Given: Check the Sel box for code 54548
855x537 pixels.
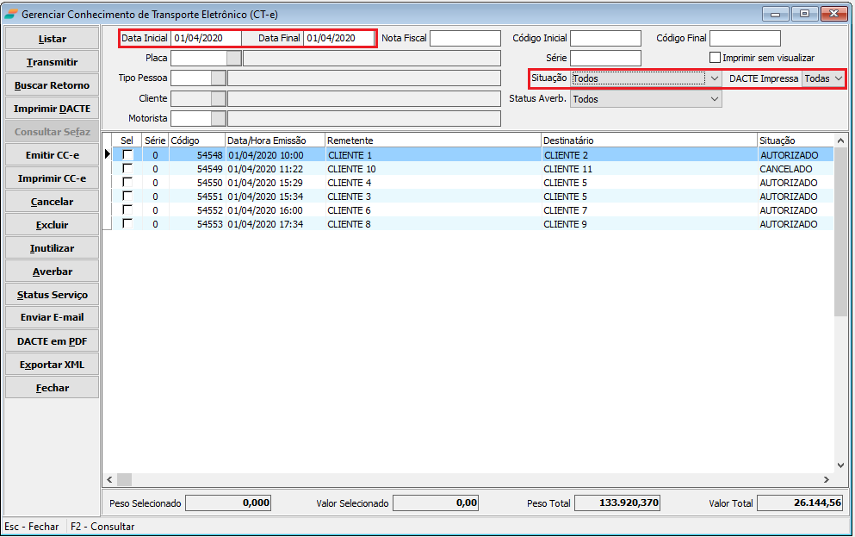Looking at the screenshot, I should 127,155.
